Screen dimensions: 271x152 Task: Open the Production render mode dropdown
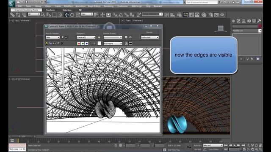[149, 38]
